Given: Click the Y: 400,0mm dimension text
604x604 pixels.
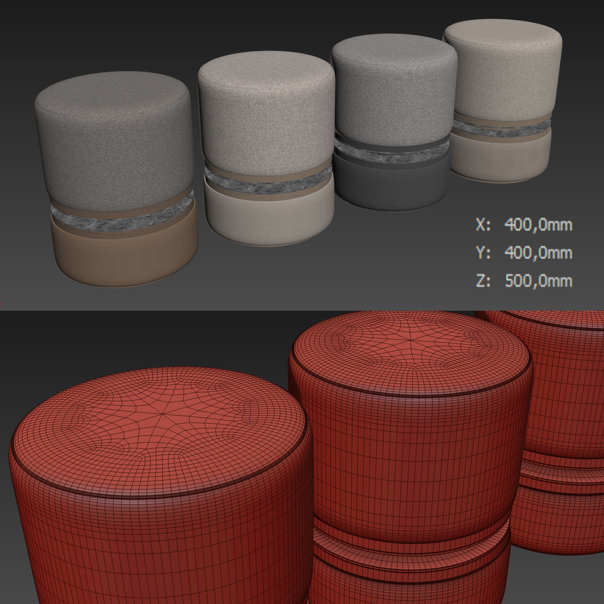Looking at the screenshot, I should coord(524,253).
